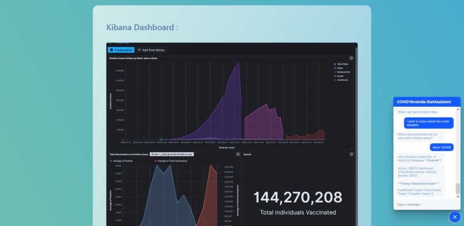Toggle Average of Positive legend entry
464x226 pixels.
[121, 161]
